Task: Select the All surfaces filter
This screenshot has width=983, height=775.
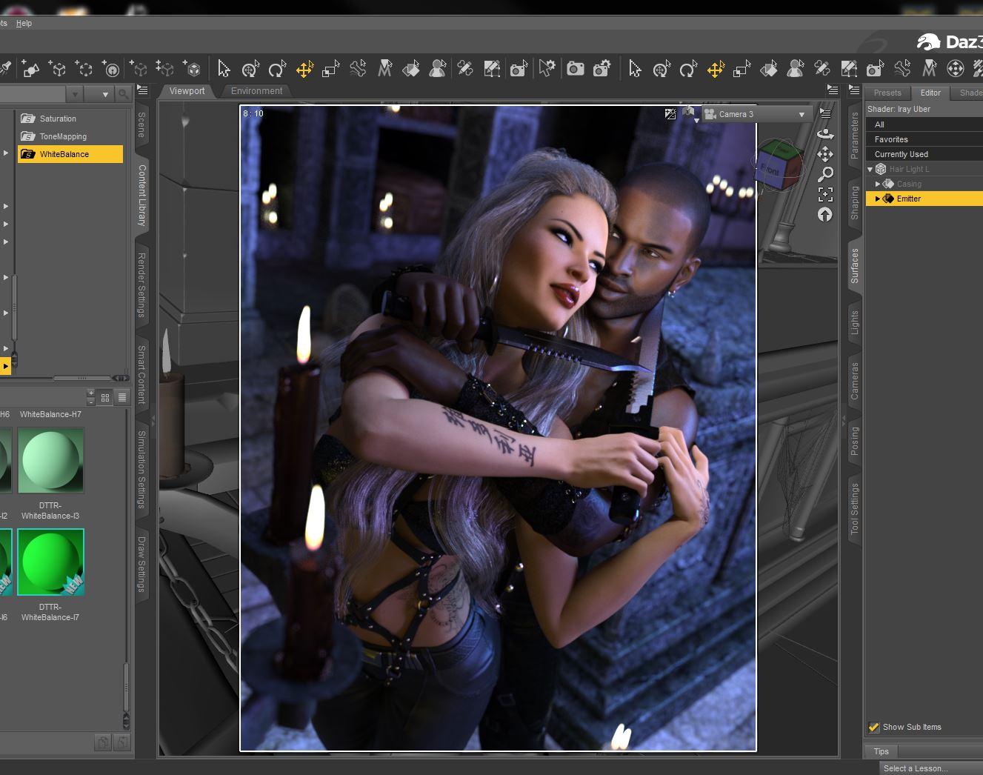Action: [x=924, y=124]
